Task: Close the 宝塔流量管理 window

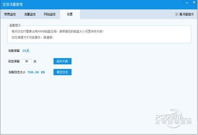Action: click(x=194, y=2)
